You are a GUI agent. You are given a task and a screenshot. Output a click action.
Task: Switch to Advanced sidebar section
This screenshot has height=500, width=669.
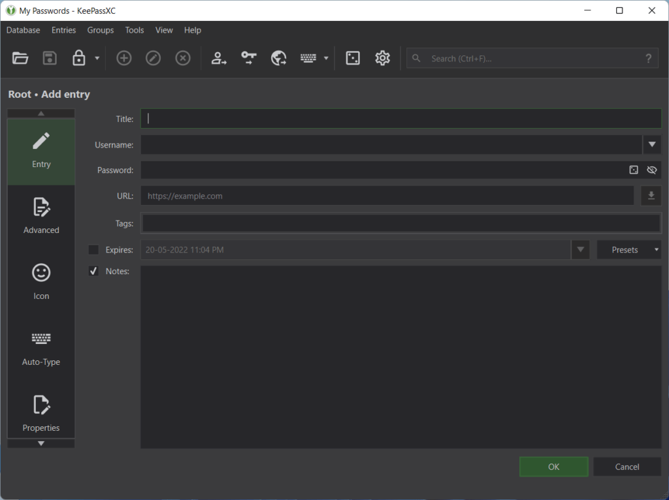tap(41, 217)
